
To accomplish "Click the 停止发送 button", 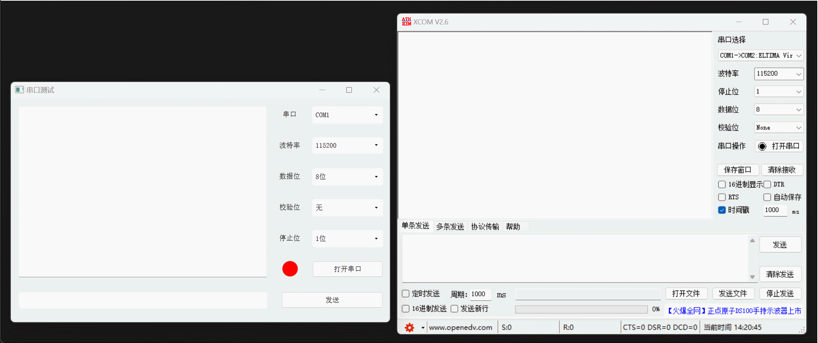I will click(x=780, y=294).
